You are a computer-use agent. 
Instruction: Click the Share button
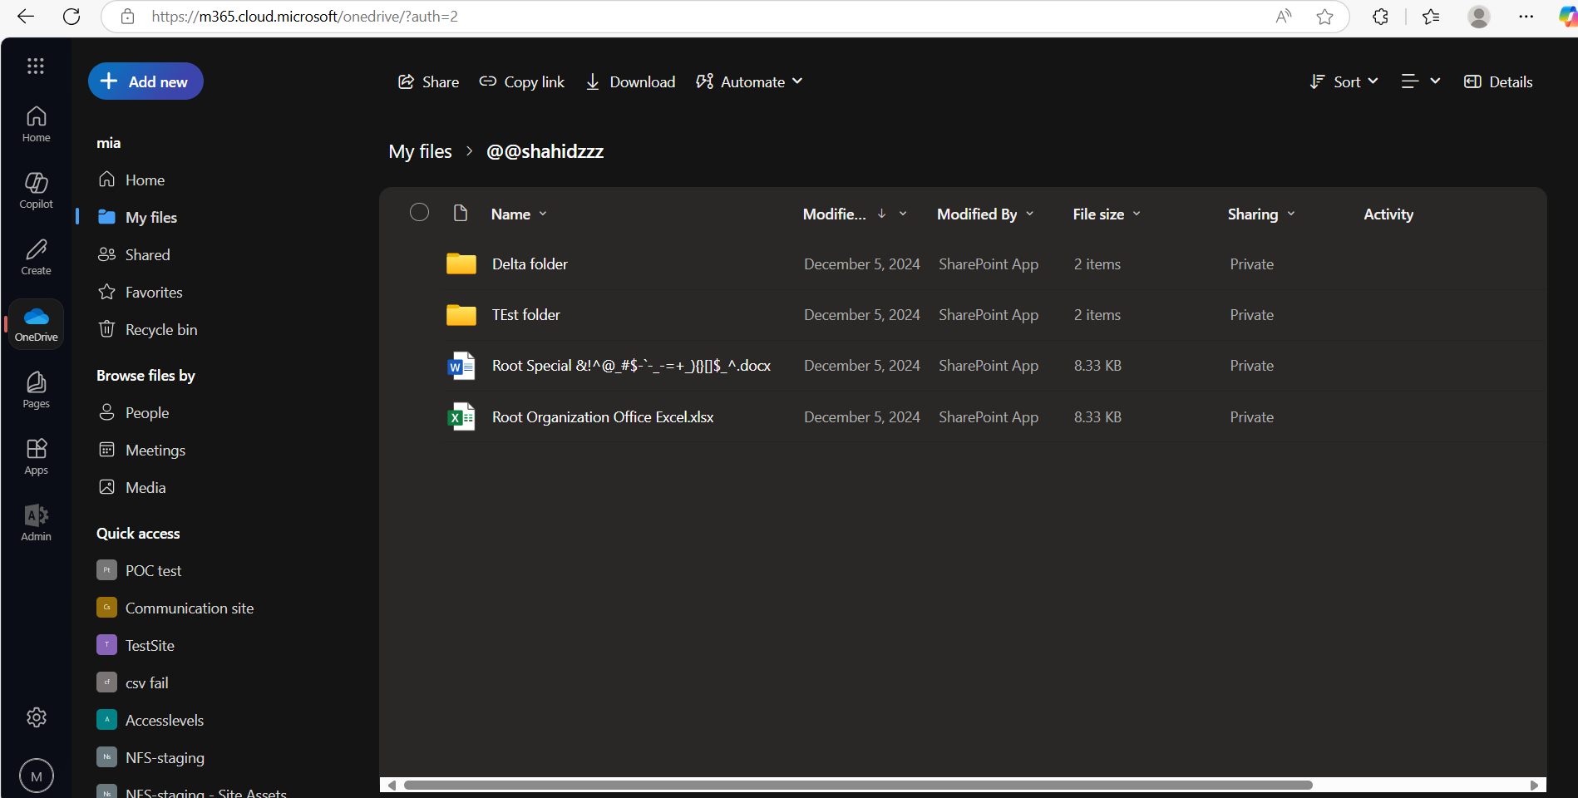pos(428,81)
